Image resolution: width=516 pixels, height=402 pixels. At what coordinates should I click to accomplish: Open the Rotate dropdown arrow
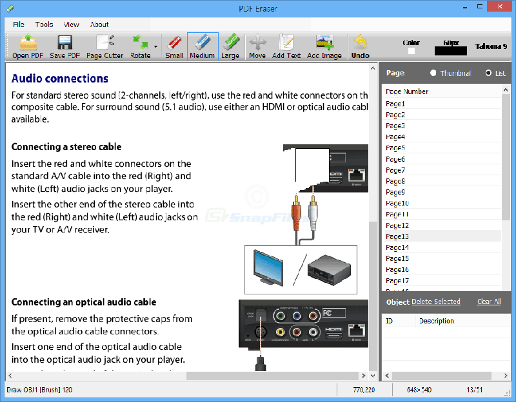pos(155,46)
